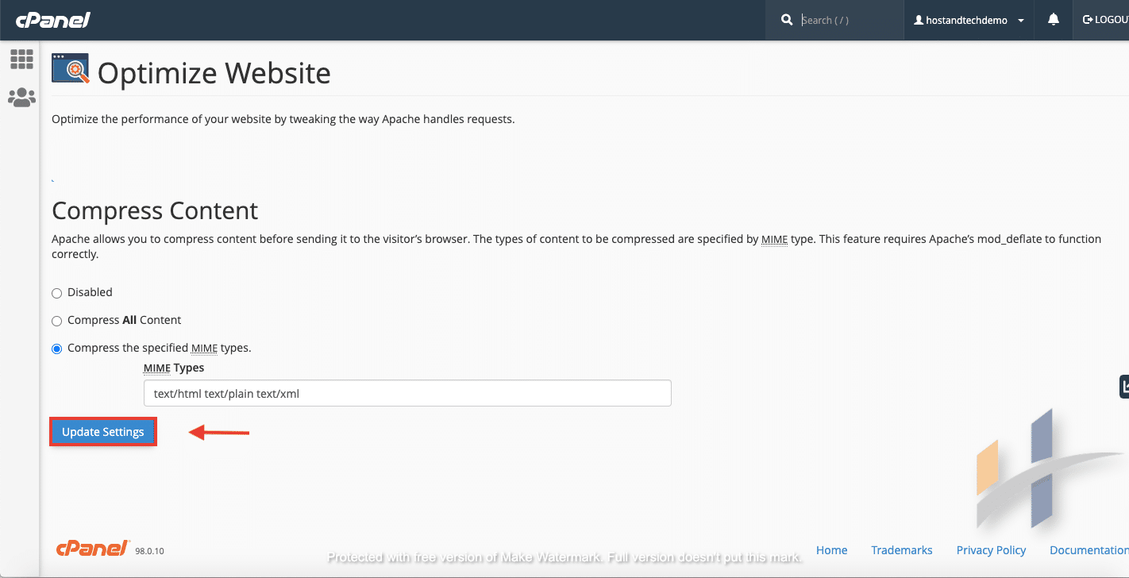
Task: Click the Home footer link
Action: 831,549
